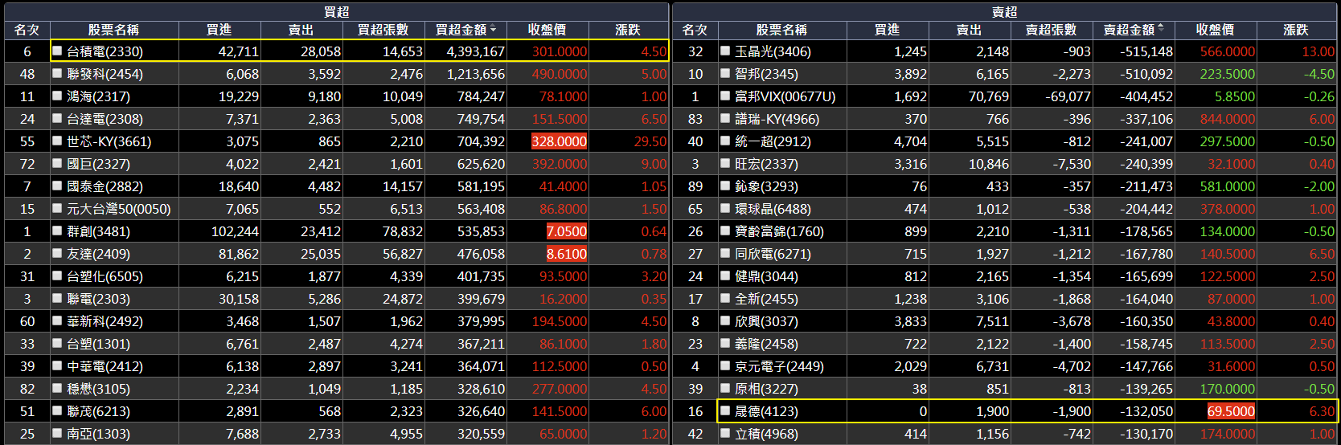Enable the 京元電子(2449) checkbox
This screenshot has width=1341, height=445.
coord(725,365)
